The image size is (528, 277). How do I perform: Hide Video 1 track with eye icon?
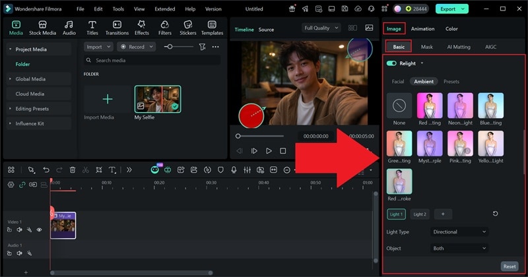coord(39,230)
